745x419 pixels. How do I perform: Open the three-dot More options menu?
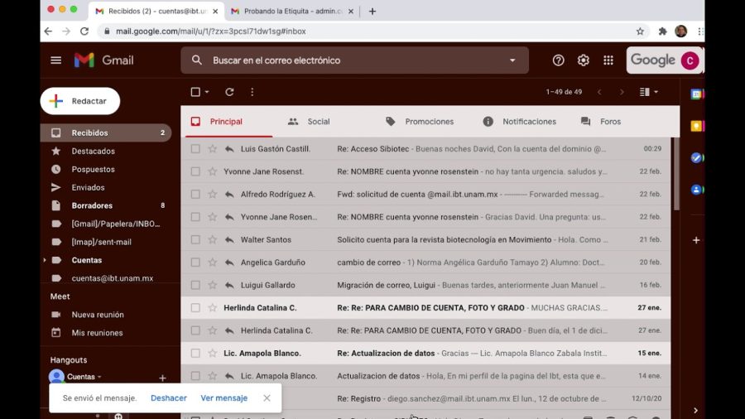[x=252, y=92]
